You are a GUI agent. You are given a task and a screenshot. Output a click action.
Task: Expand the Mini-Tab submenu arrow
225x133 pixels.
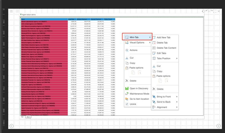click(x=150, y=37)
